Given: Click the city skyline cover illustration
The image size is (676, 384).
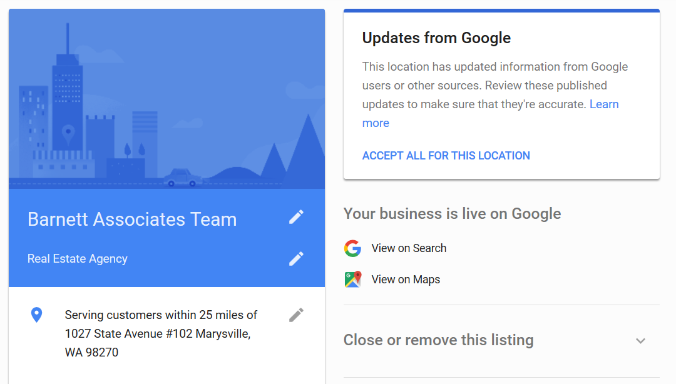Looking at the screenshot, I should (x=167, y=99).
